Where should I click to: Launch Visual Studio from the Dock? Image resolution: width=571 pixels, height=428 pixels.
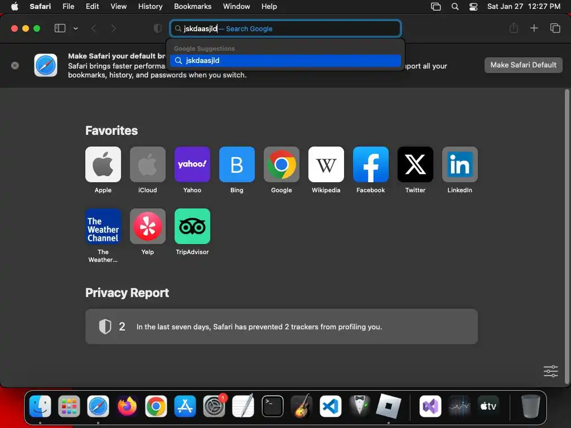pos(430,406)
